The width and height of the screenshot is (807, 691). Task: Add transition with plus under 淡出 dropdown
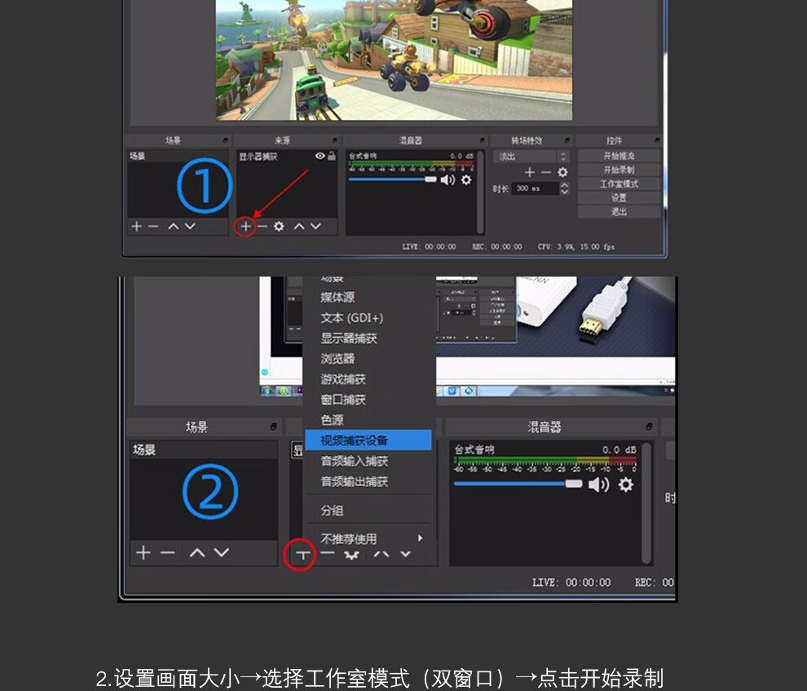530,172
